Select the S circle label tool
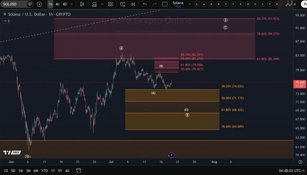 point(263,4)
